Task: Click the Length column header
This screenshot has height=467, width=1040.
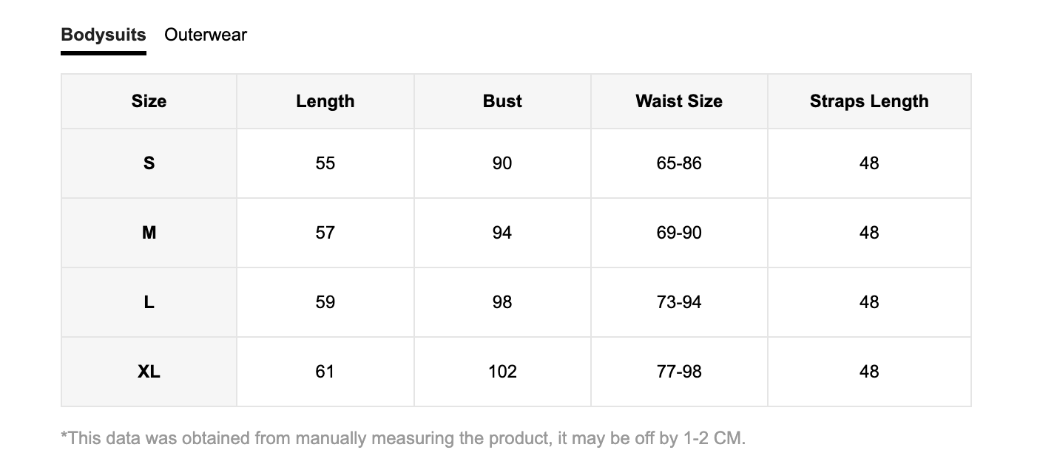Action: (325, 101)
